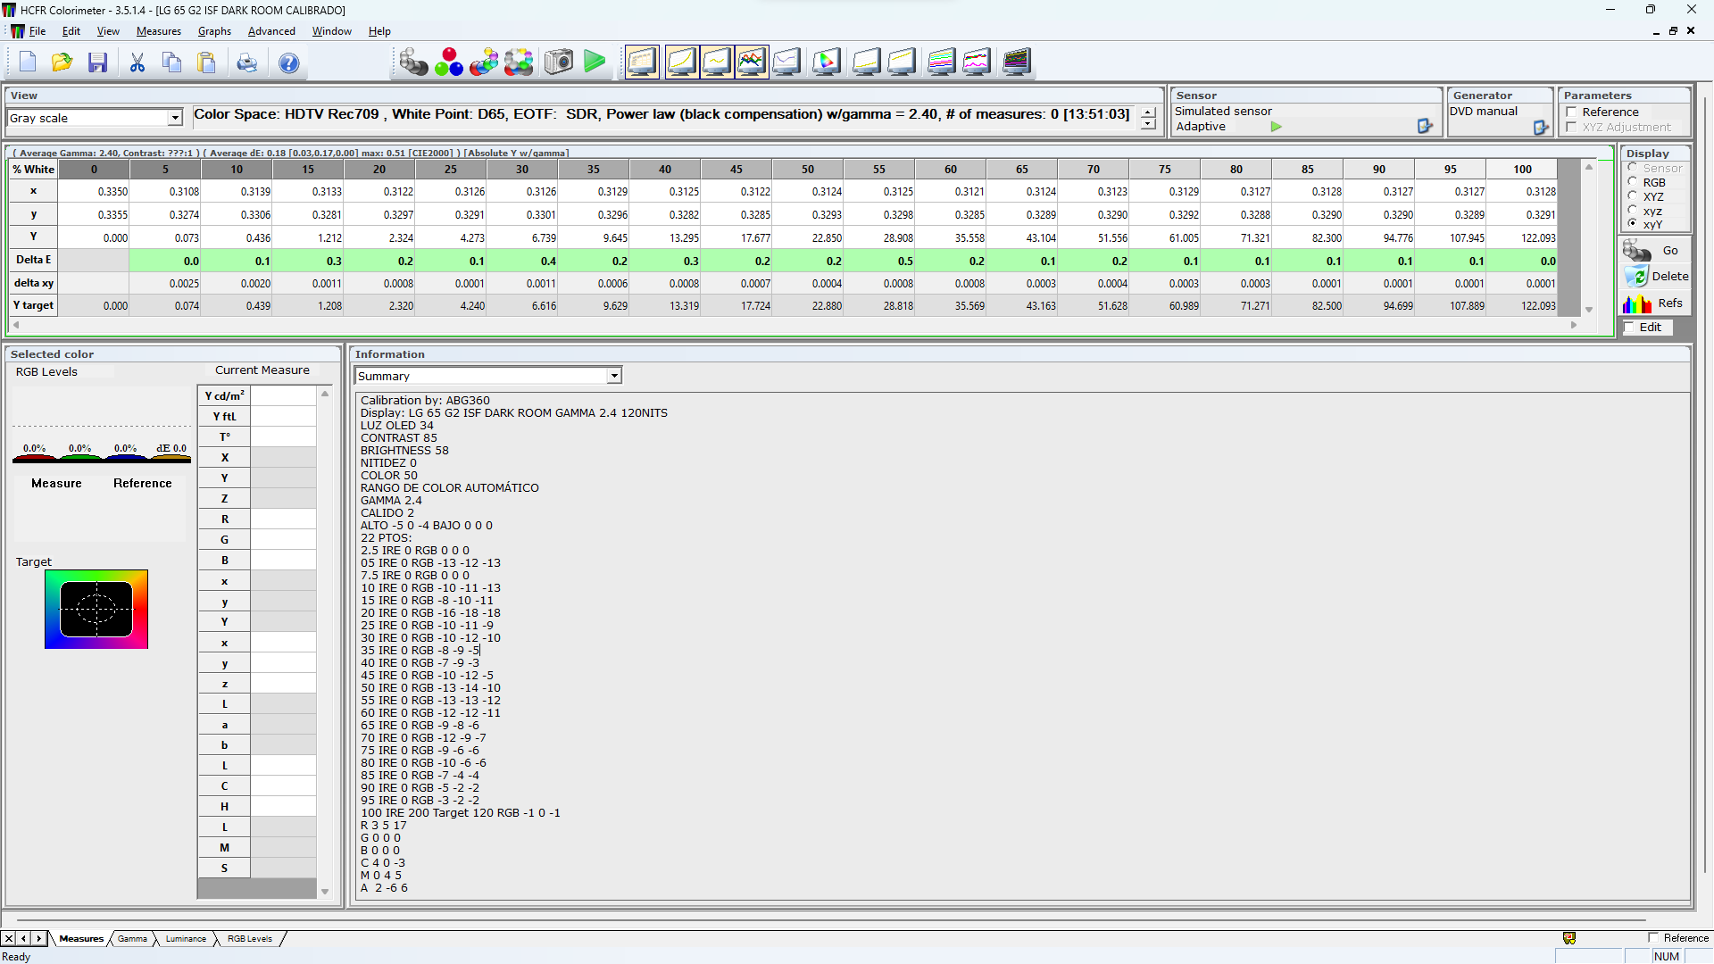Click the Target color gamut swatch
Screen dimensions: 1714x964
pos(96,610)
